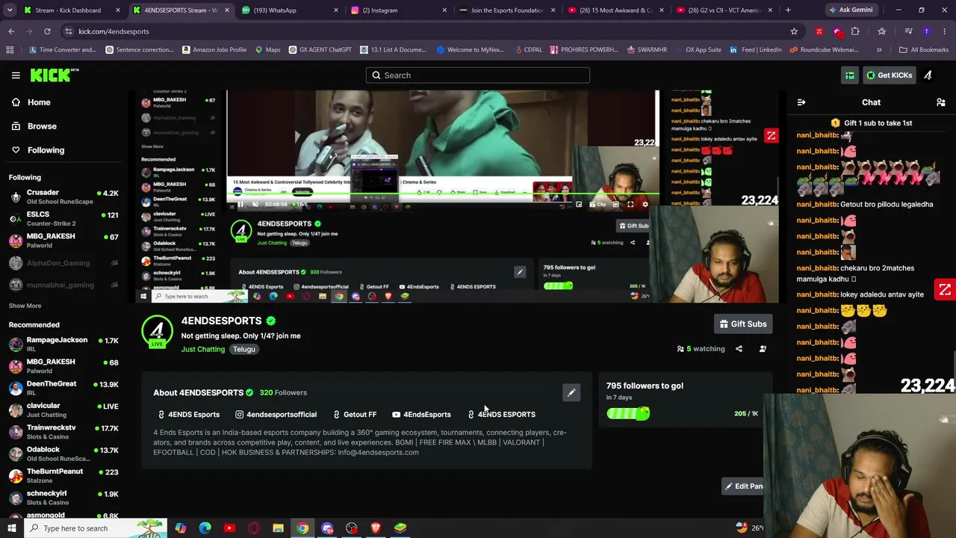Open TheBurntPeanut recommended channel
This screenshot has height=538, width=956.
(x=63, y=476)
